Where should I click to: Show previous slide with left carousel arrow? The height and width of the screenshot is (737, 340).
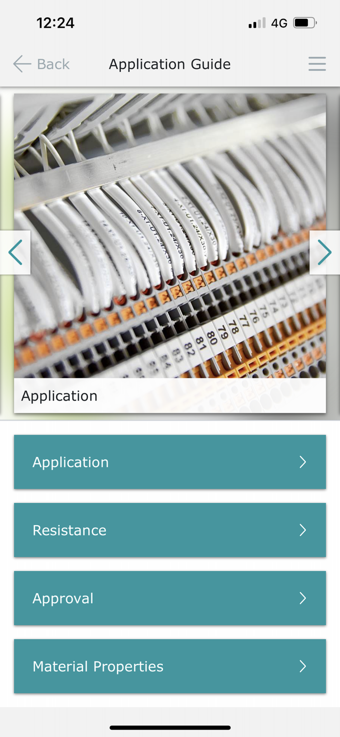coord(15,253)
